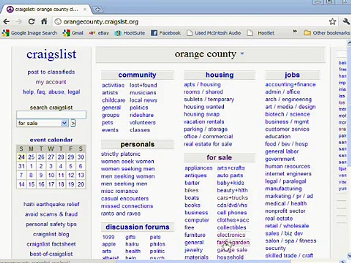
Task: Open vacation rentals link
Action: [204, 122]
